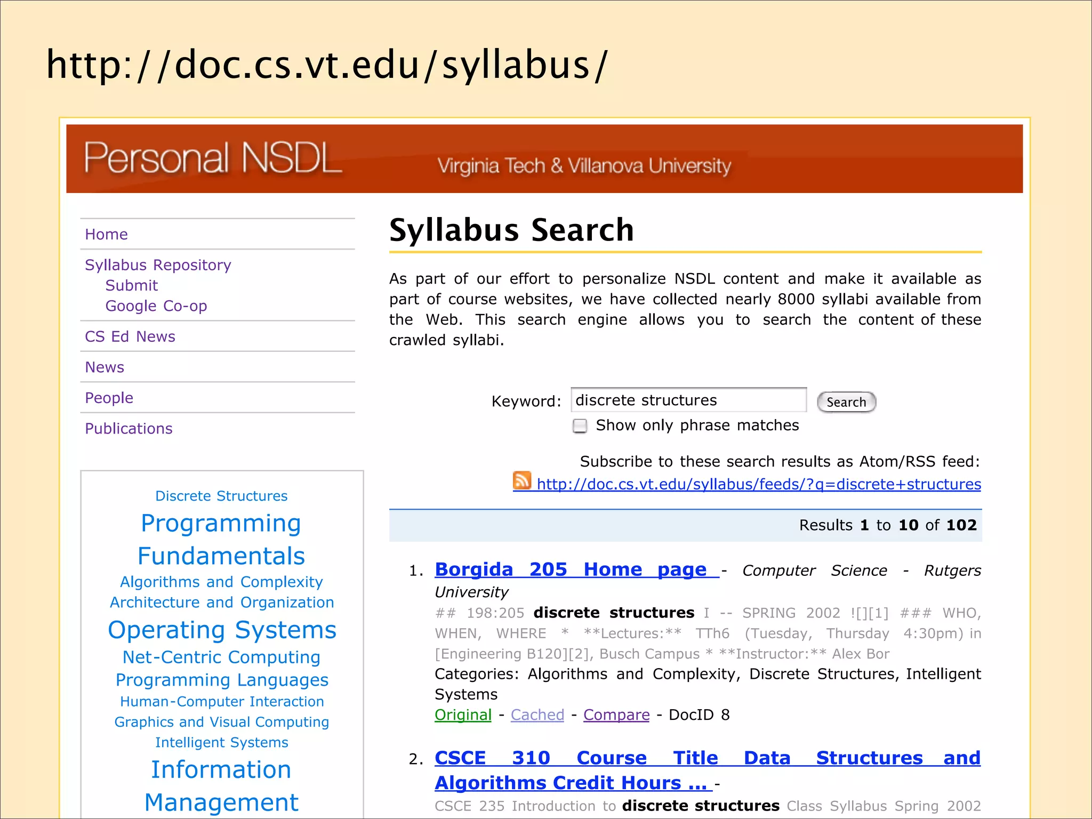Select Human-Computer Interaction tag

pos(222,702)
